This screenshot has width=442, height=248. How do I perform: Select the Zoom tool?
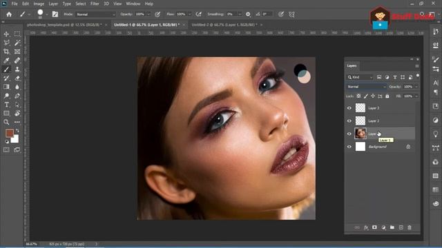coord(6,122)
